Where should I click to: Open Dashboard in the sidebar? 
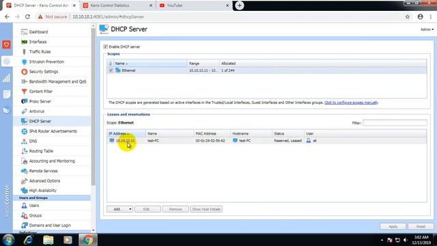[x=38, y=32]
